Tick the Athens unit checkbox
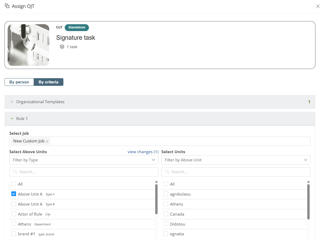 click(x=166, y=204)
